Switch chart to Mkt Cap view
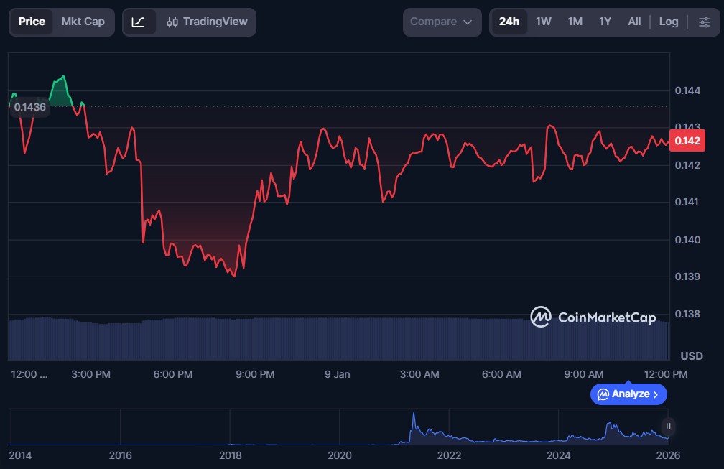This screenshot has width=724, height=469. click(83, 22)
